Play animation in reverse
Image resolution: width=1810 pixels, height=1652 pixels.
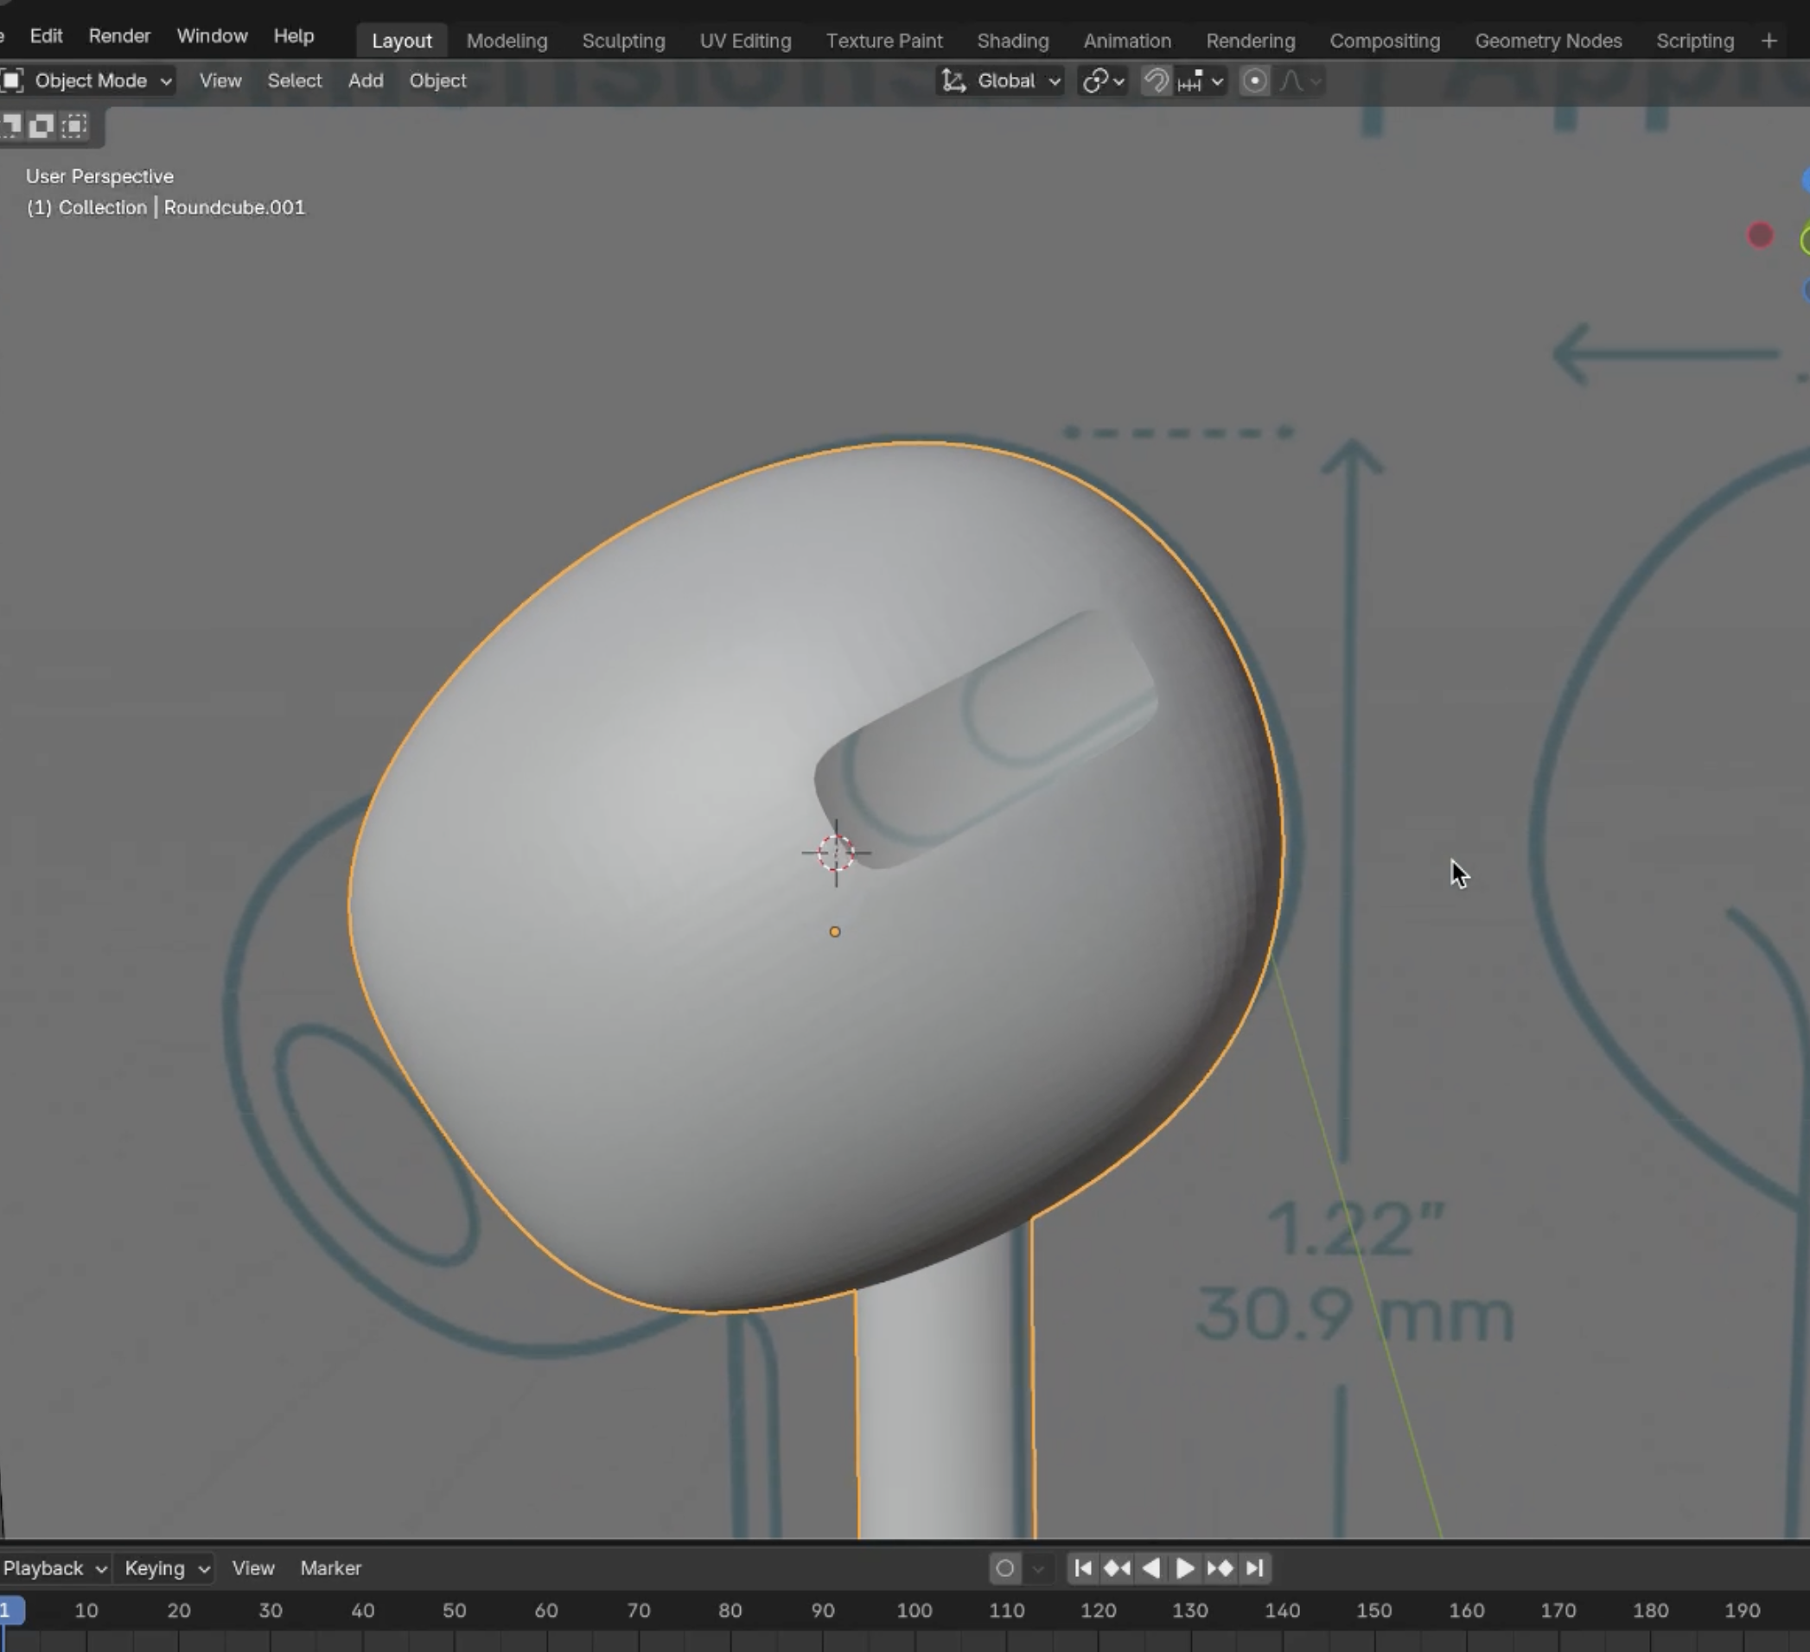(1151, 1567)
